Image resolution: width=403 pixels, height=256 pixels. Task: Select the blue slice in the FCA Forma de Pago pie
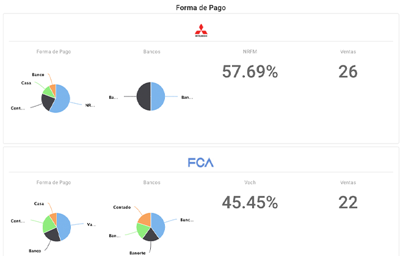(x=64, y=224)
